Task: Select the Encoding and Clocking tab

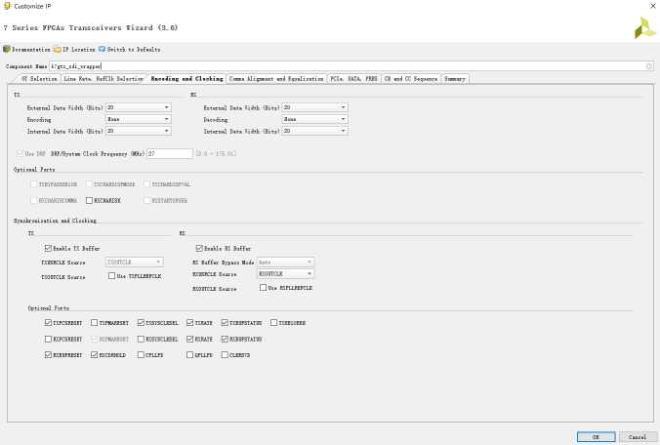Action: pyautogui.click(x=186, y=79)
